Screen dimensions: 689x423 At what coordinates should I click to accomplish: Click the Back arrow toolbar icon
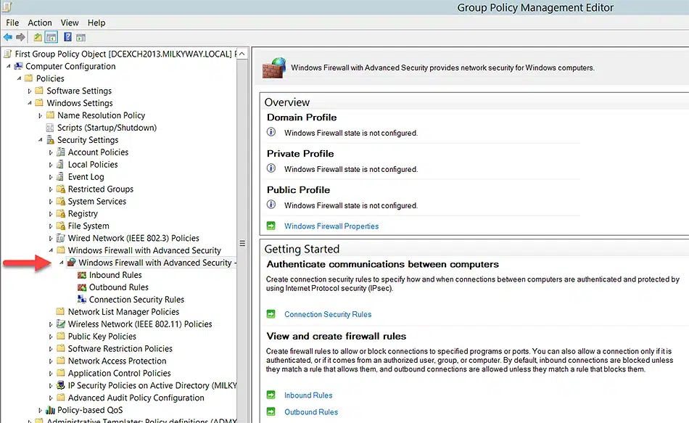(x=8, y=38)
